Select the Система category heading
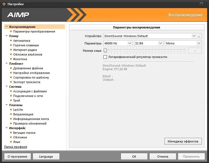This screenshot has width=209, height=163. click(15, 87)
